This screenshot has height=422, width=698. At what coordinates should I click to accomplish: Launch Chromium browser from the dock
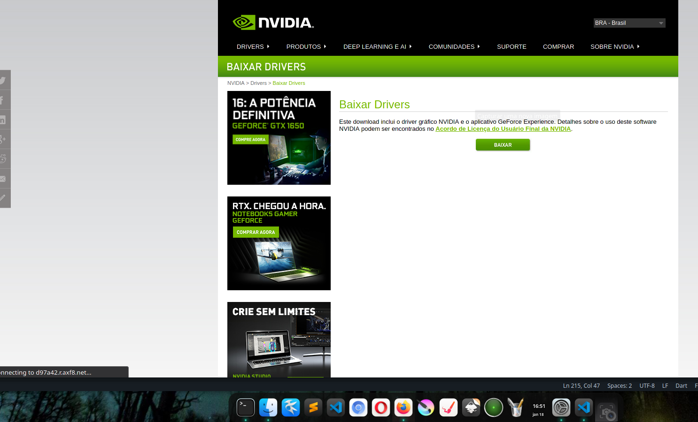[358, 407]
